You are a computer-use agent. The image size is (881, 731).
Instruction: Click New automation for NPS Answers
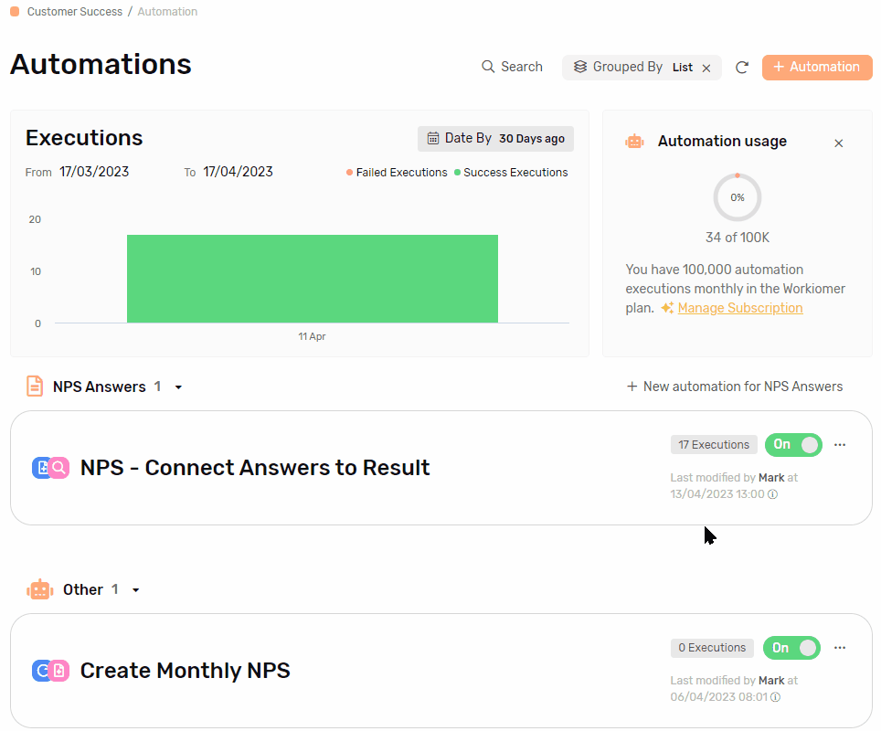735,387
